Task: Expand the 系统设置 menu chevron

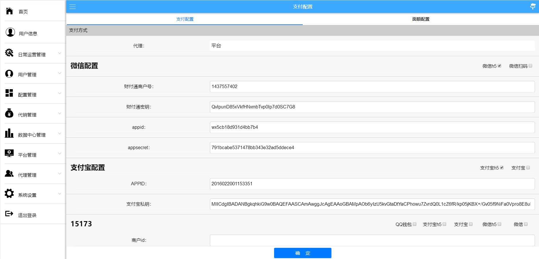Action: point(60,194)
